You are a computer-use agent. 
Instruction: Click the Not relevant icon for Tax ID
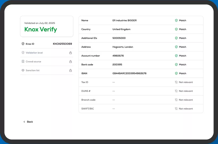click(176, 82)
